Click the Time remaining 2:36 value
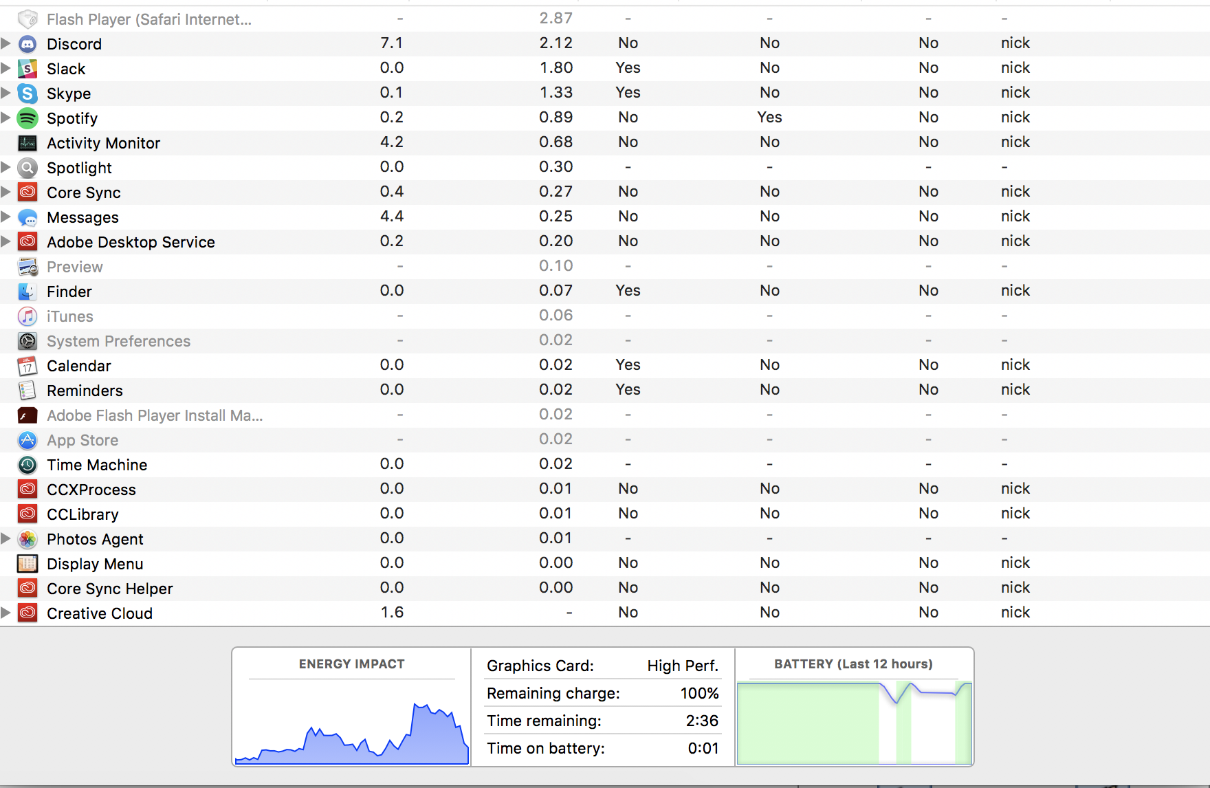Screen dimensions: 1210x788 (702, 721)
